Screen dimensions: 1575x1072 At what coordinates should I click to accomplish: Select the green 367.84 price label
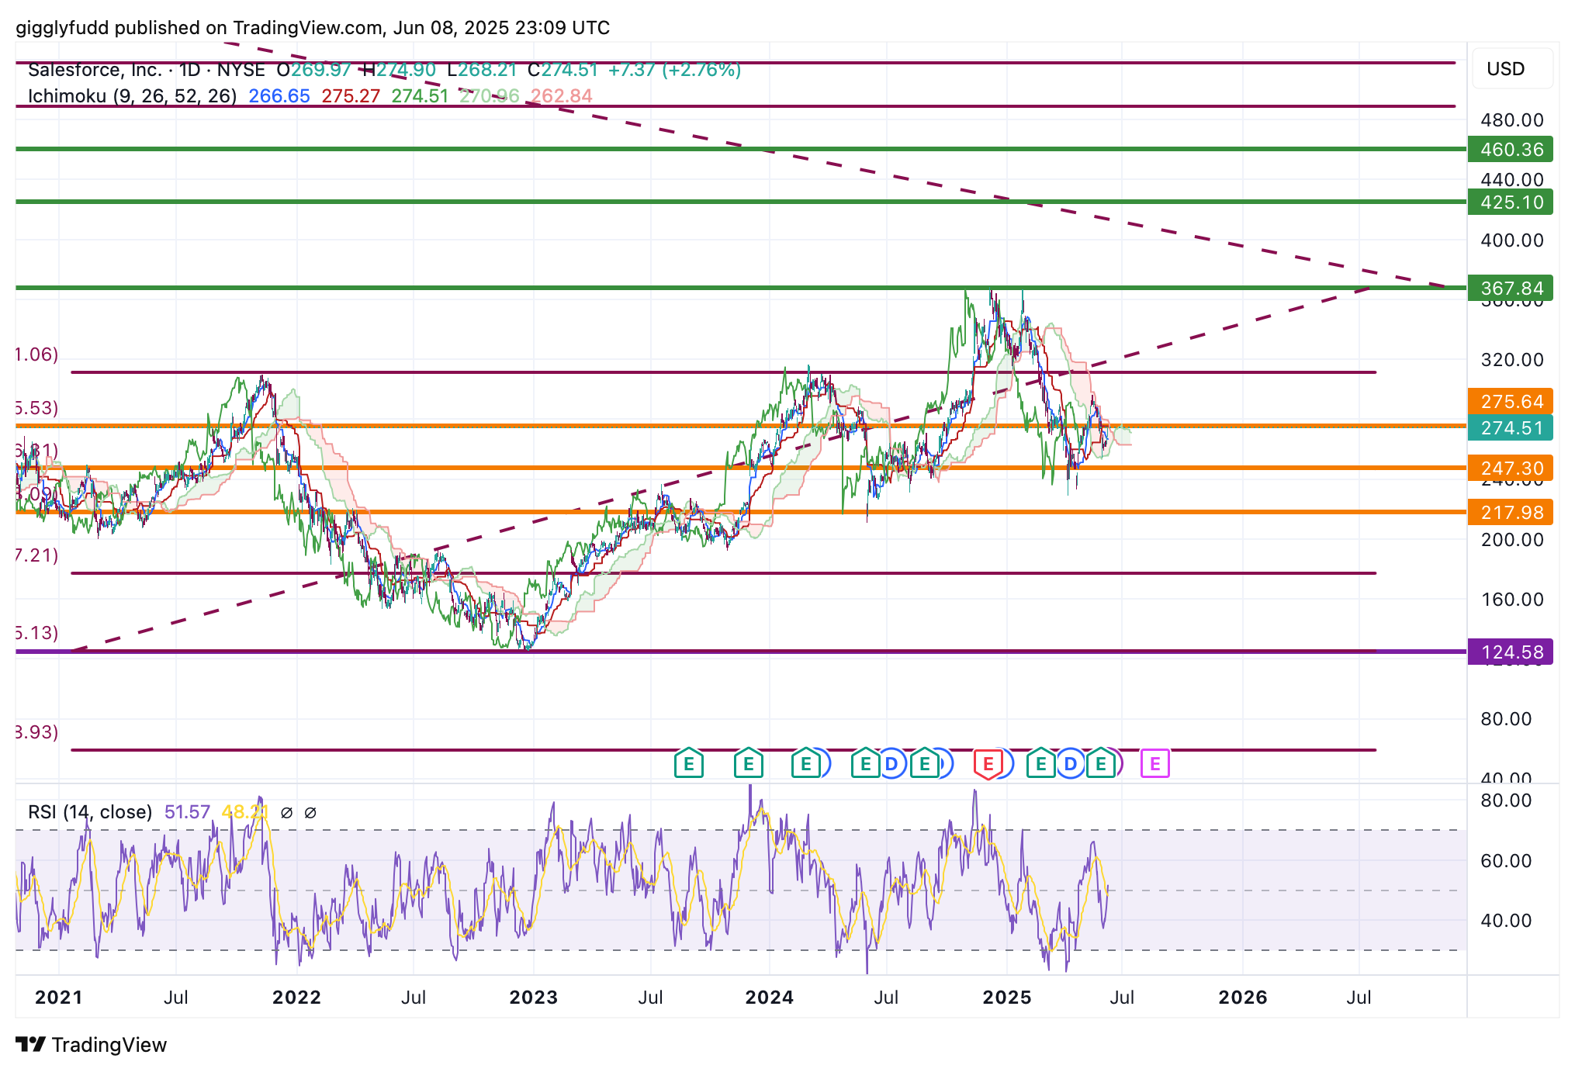tap(1511, 288)
